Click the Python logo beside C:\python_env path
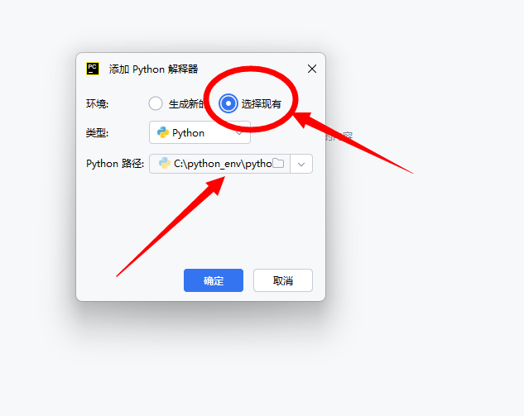The height and width of the screenshot is (416, 524). pos(164,163)
